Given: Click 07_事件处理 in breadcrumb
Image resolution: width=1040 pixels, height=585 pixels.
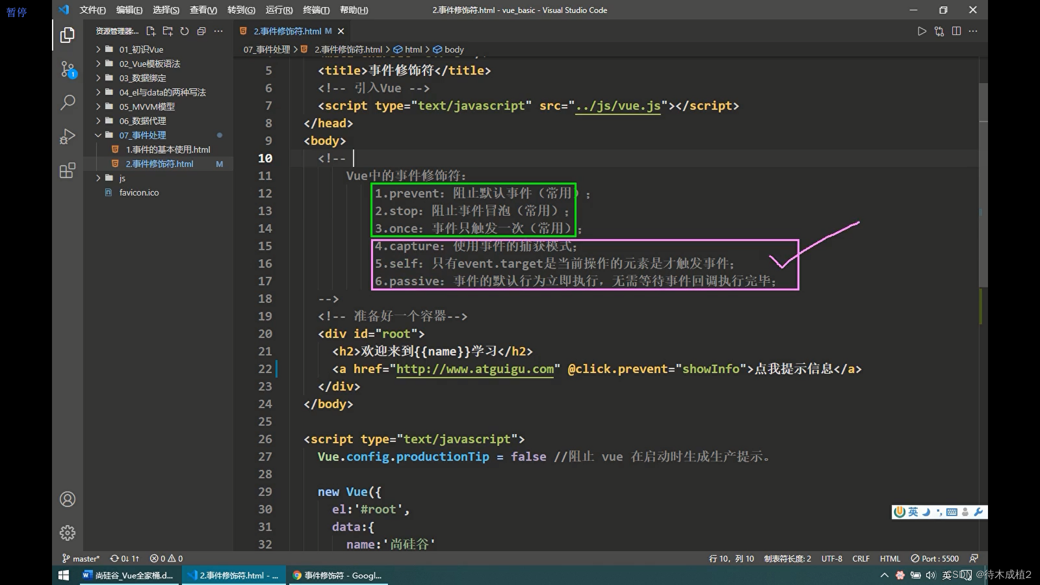Looking at the screenshot, I should coord(266,49).
